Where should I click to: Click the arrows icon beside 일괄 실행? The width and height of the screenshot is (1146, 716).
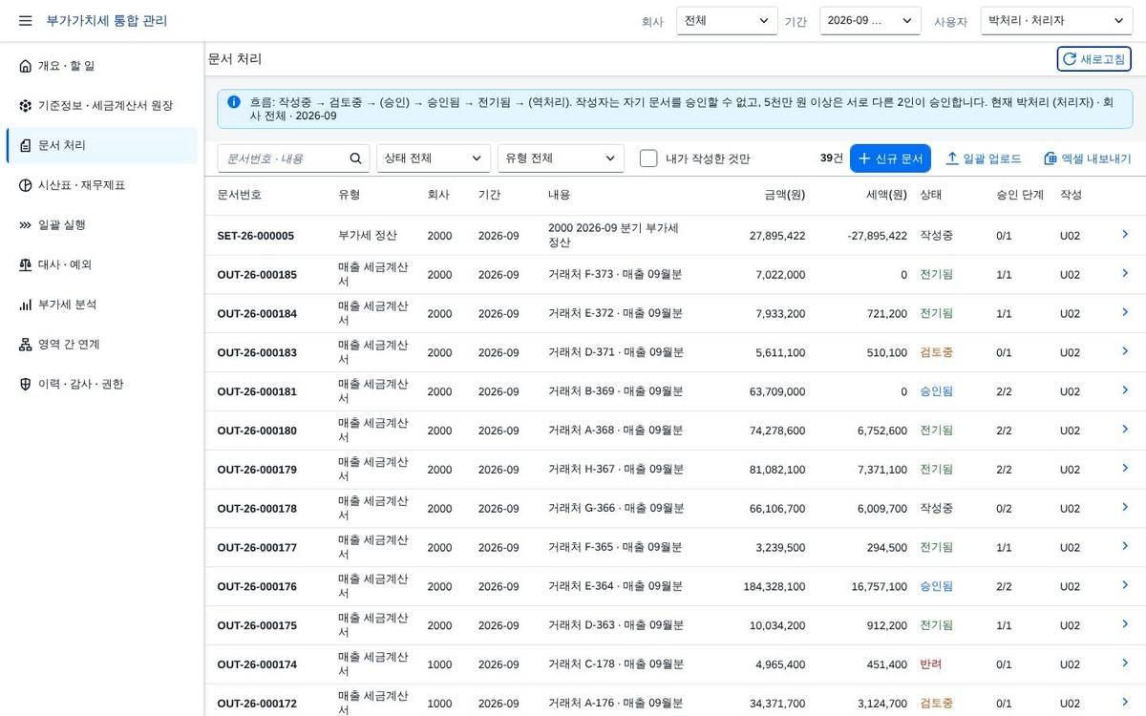(25, 225)
